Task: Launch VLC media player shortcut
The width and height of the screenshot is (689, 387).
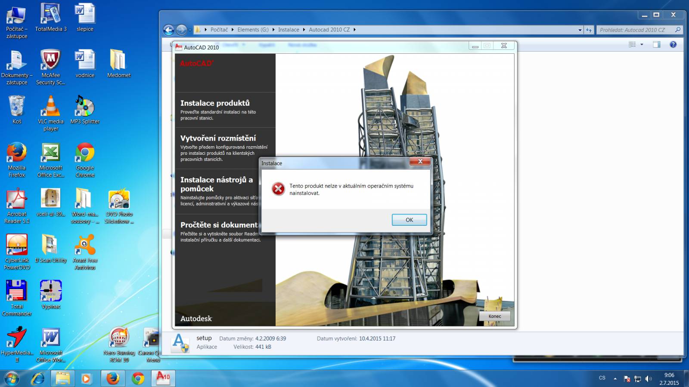Action: 51,114
